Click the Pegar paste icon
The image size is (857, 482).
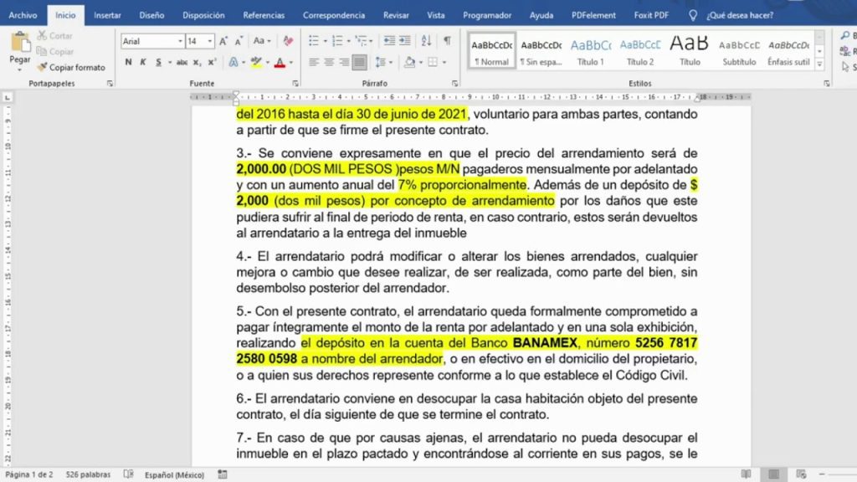pyautogui.click(x=20, y=45)
